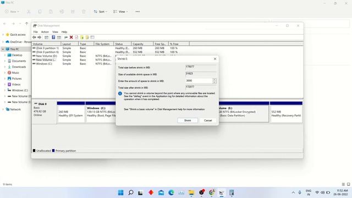Decrease shrink amount with down spinner arrow
This screenshot has width=352, height=198.
tap(215, 82)
